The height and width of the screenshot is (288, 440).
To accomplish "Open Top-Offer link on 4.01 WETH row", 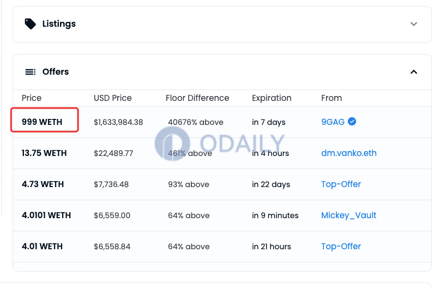I will coord(341,246).
